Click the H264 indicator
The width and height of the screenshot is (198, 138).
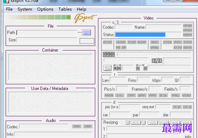pos(187,35)
